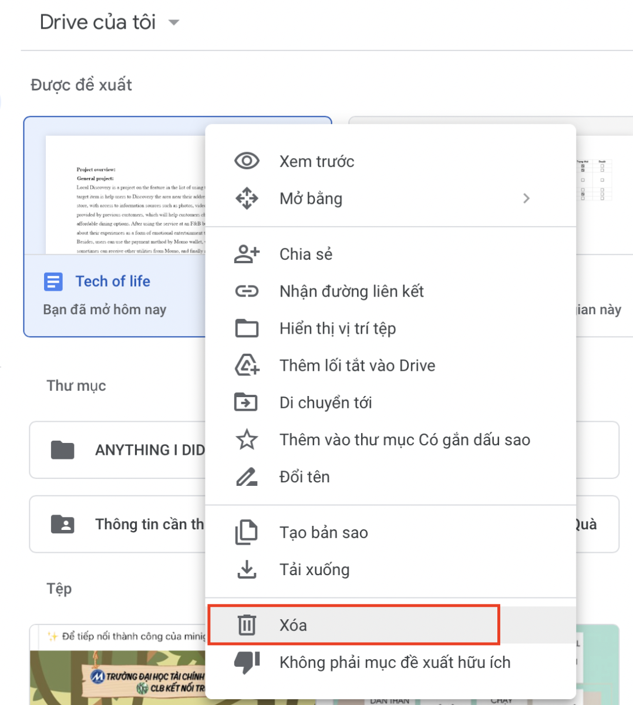Viewport: 633px width, 705px height.
Task: Click the eye icon next to Xem trước
Action: [247, 160]
